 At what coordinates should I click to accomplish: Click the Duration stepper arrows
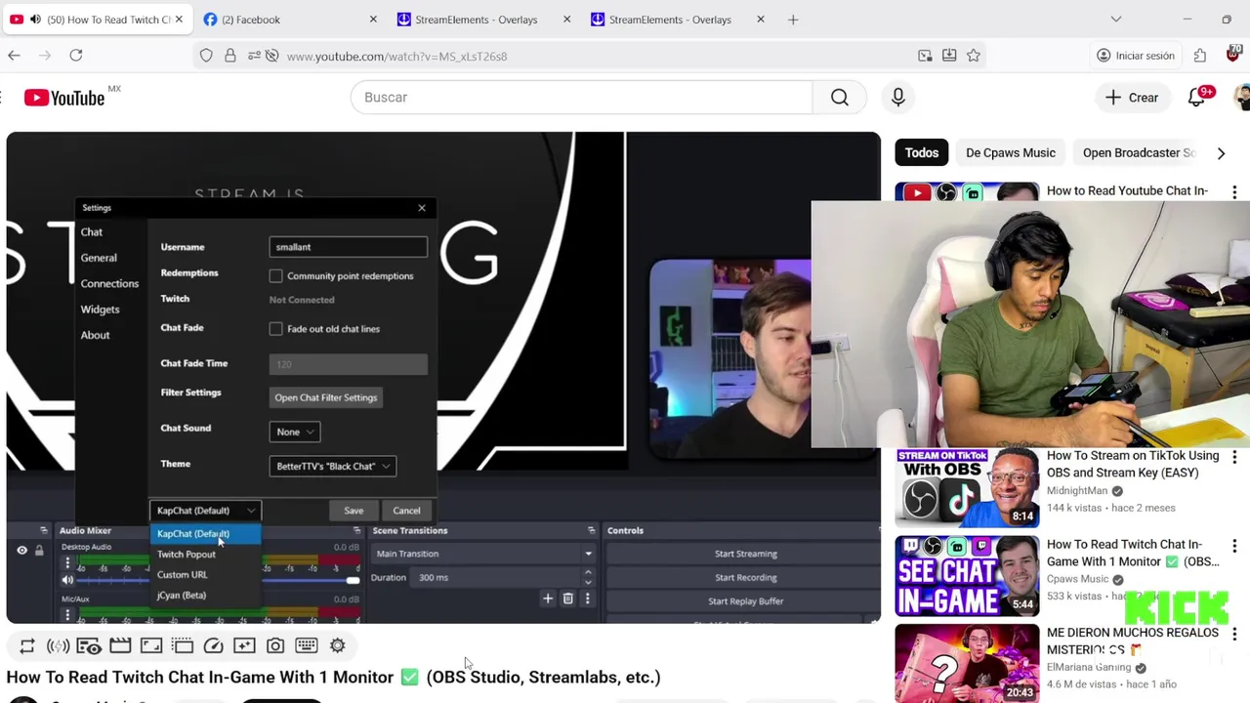coord(588,577)
